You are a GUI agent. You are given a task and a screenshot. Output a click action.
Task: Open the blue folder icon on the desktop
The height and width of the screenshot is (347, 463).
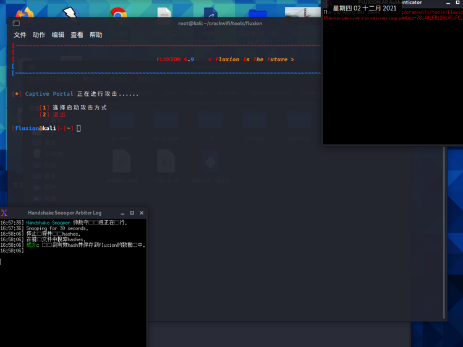point(258,14)
